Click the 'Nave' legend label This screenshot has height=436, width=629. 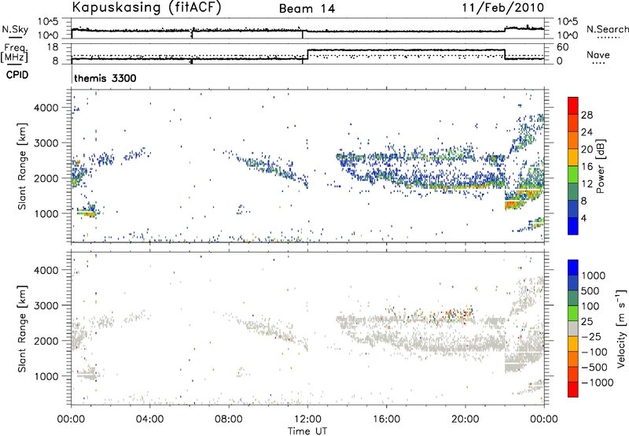[598, 54]
